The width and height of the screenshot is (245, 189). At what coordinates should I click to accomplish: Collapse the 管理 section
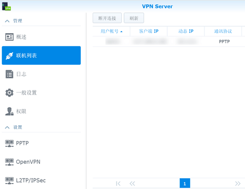(x=7, y=21)
